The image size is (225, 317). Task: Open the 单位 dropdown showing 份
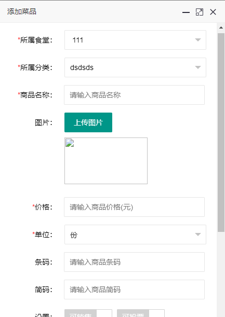point(135,235)
